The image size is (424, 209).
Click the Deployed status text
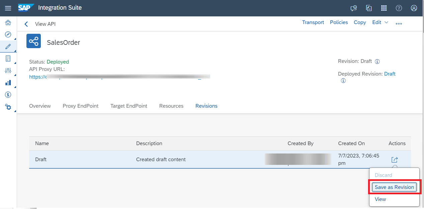(x=58, y=62)
